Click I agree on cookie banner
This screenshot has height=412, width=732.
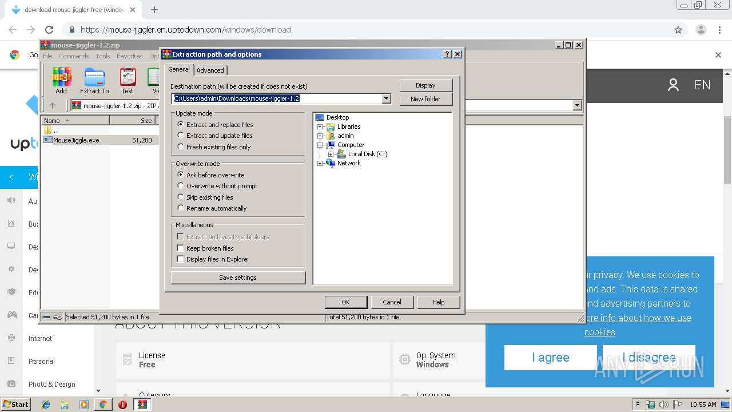point(551,358)
